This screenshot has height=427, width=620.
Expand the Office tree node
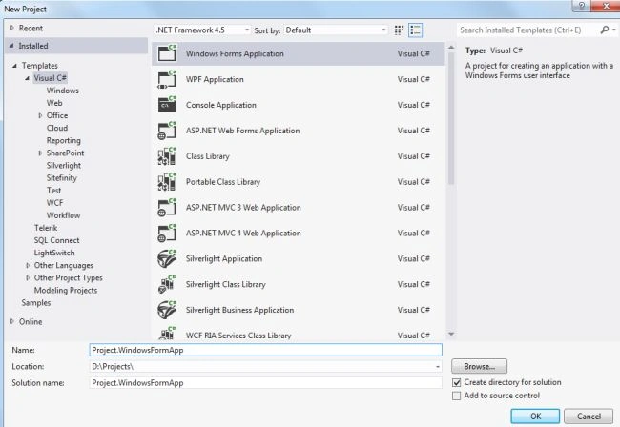(40, 115)
